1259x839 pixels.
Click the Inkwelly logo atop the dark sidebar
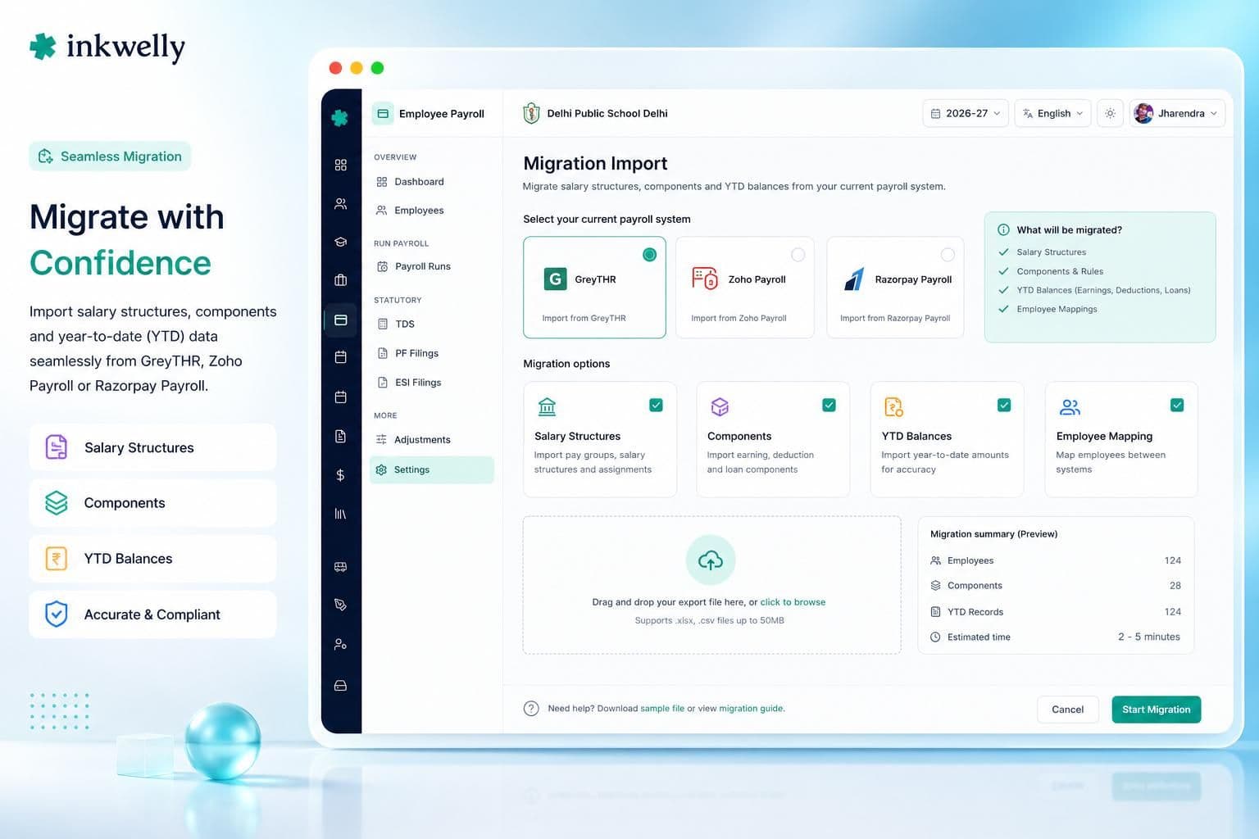coord(340,118)
